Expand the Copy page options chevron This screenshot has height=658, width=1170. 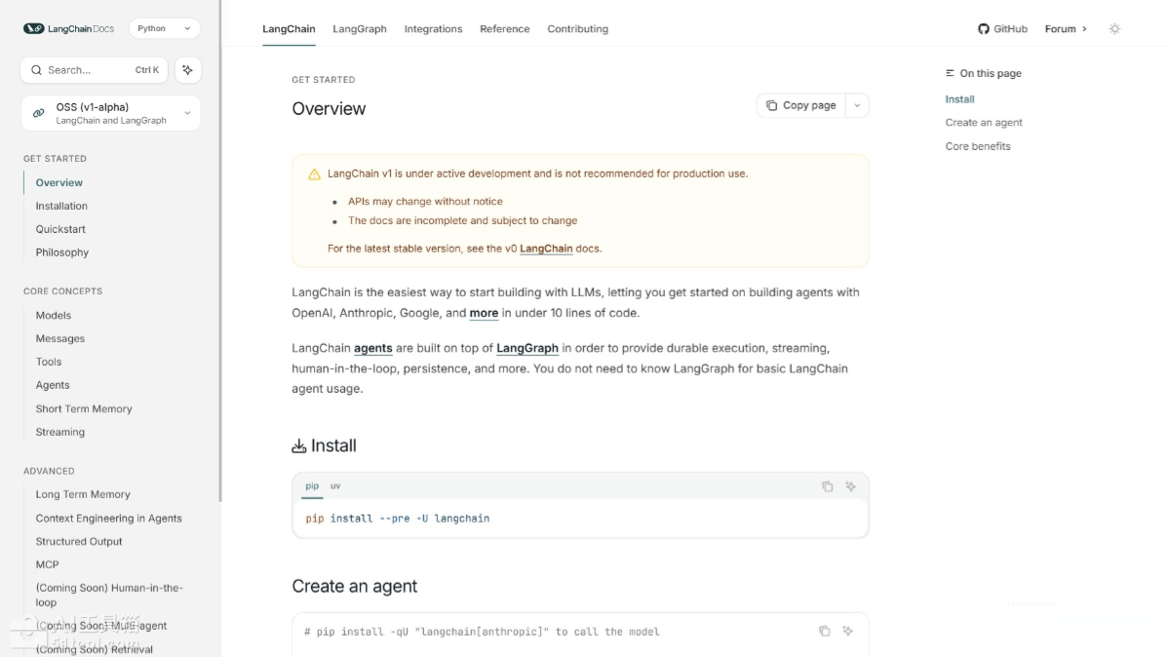click(x=857, y=105)
